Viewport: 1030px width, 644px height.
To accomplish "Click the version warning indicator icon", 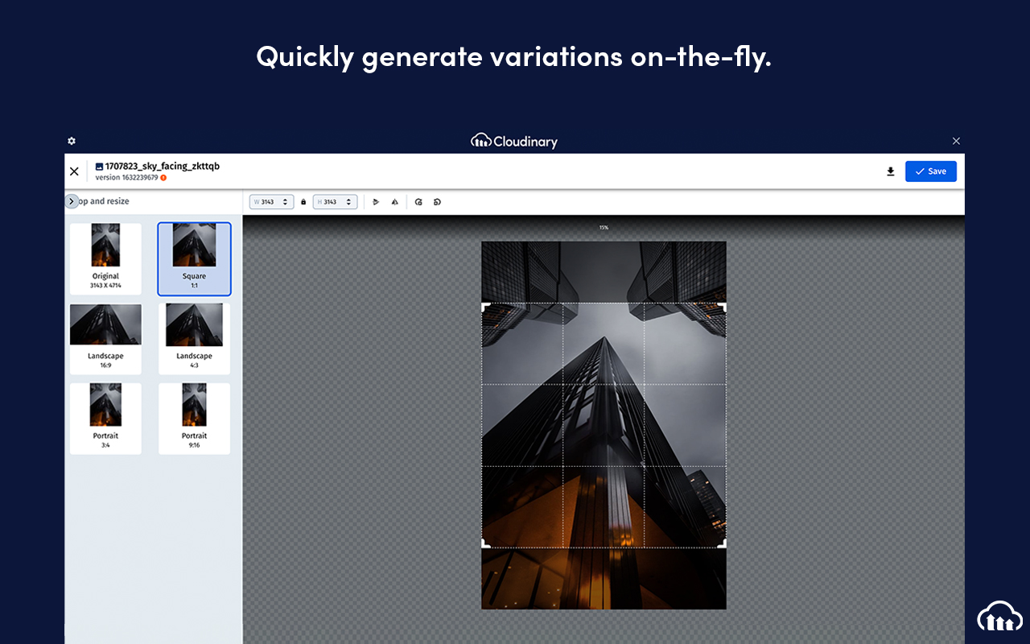I will [163, 178].
